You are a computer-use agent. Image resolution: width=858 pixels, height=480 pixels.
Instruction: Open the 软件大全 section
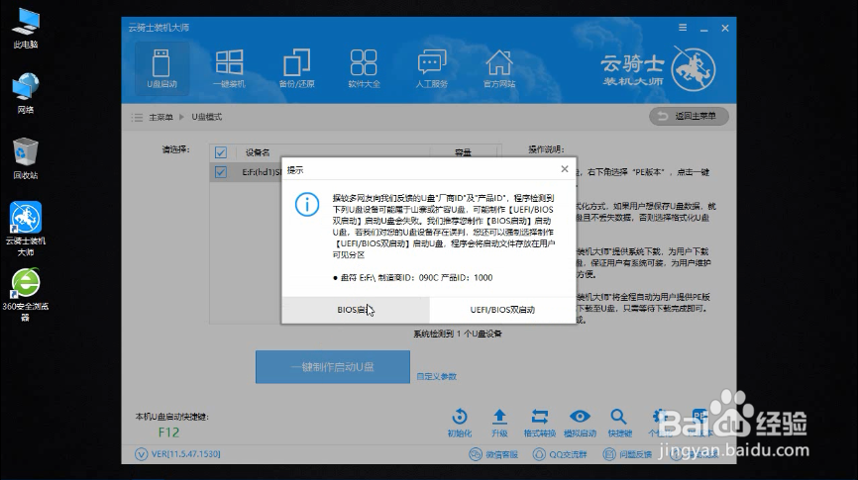tap(364, 68)
